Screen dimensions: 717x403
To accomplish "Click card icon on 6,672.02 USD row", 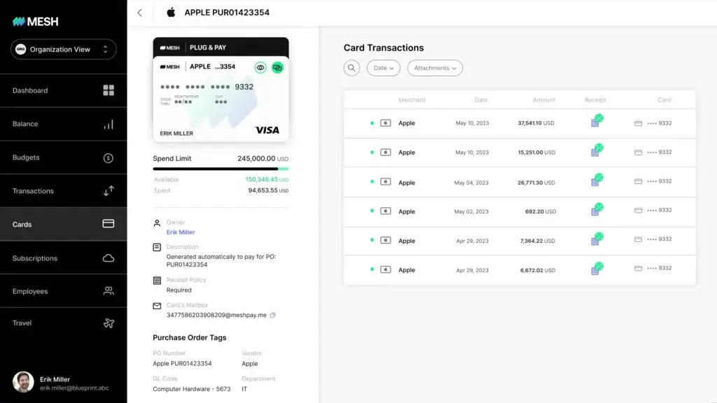I will pyautogui.click(x=639, y=268).
